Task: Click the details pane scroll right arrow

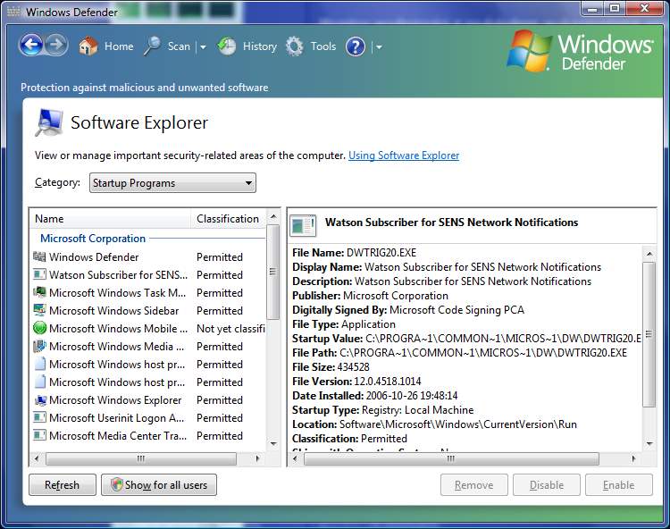Action: (633, 458)
